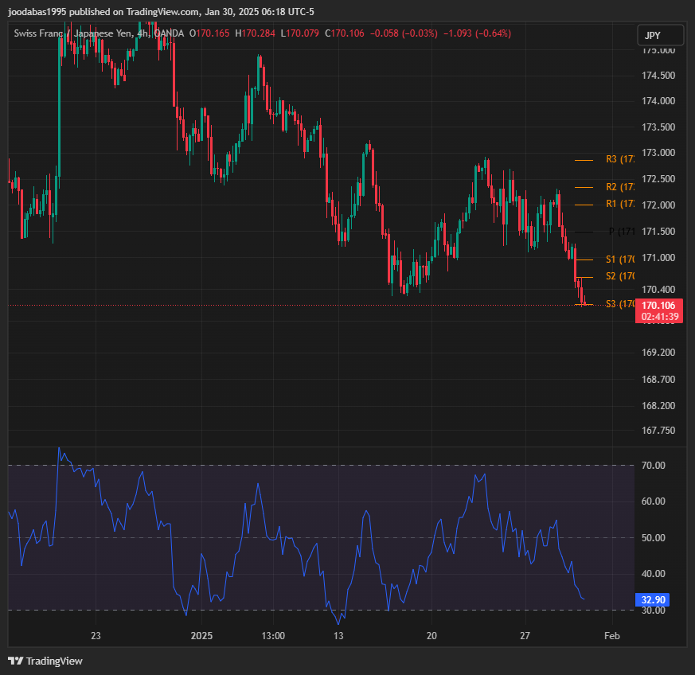Viewport: 695px width, 675px height.
Task: Click the 13:00 label on the time axis
Action: tap(273, 636)
